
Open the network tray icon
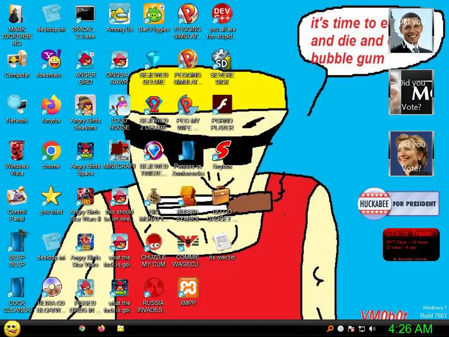(x=362, y=329)
